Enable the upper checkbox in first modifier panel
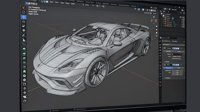 point(172,56)
